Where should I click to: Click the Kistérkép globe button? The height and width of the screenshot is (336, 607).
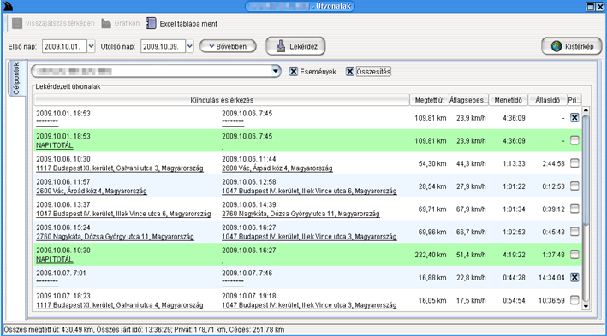tap(572, 46)
